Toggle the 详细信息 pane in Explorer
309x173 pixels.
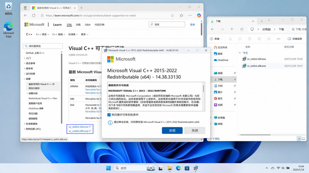pyautogui.click(x=295, y=39)
